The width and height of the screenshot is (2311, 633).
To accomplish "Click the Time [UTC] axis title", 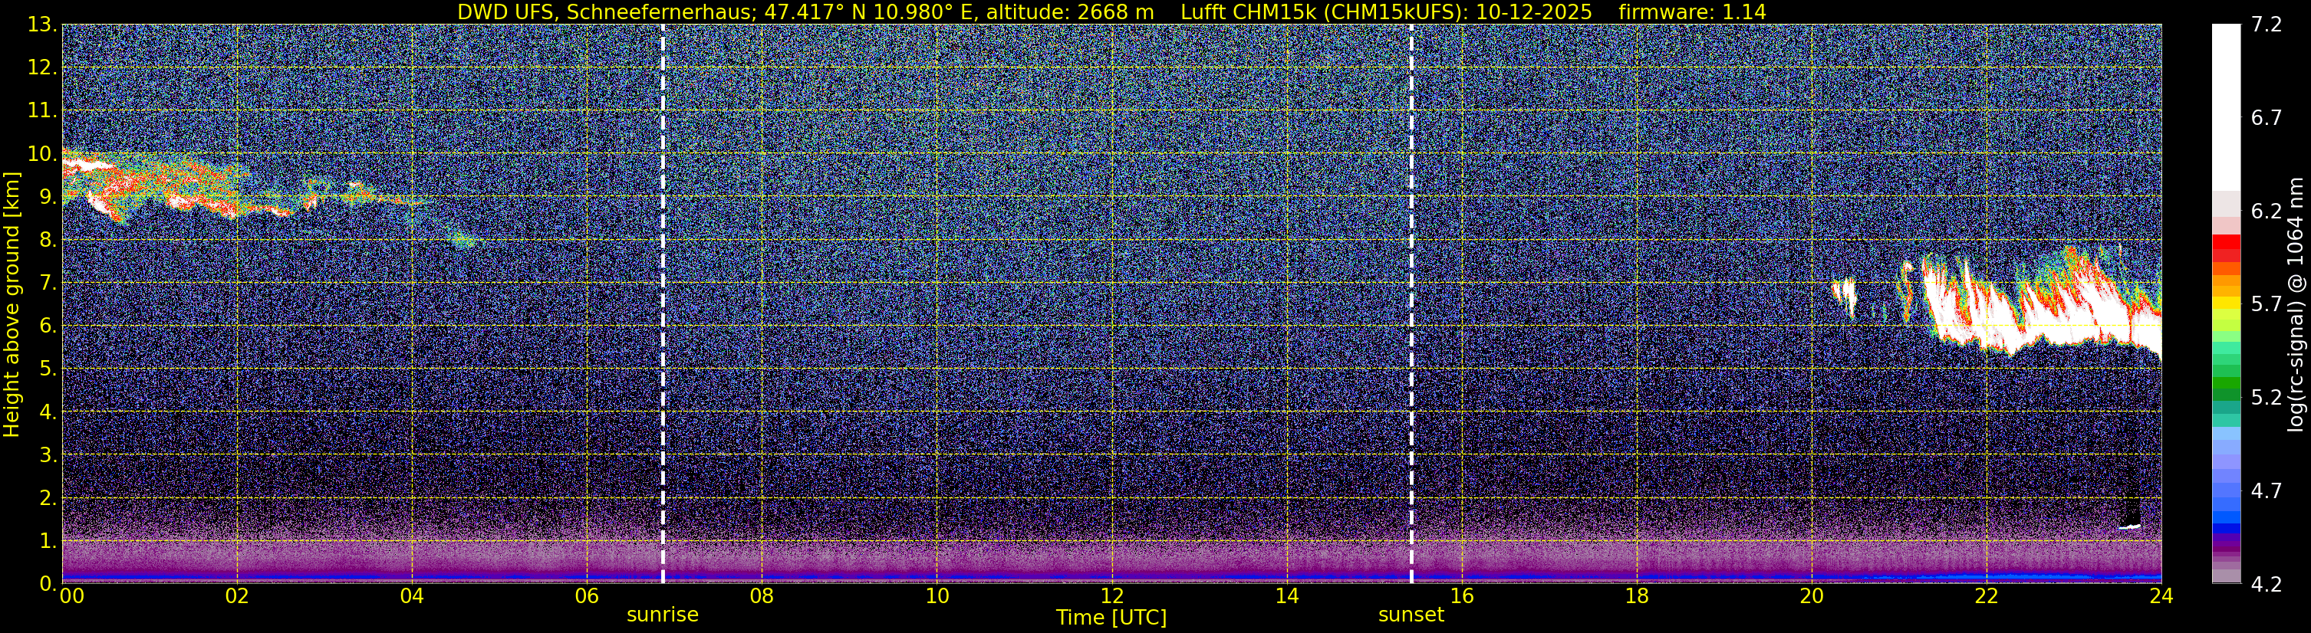I will [x=1111, y=618].
